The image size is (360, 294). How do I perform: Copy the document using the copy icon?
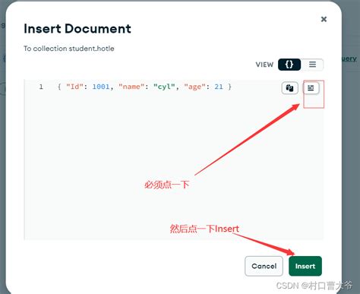coord(289,88)
